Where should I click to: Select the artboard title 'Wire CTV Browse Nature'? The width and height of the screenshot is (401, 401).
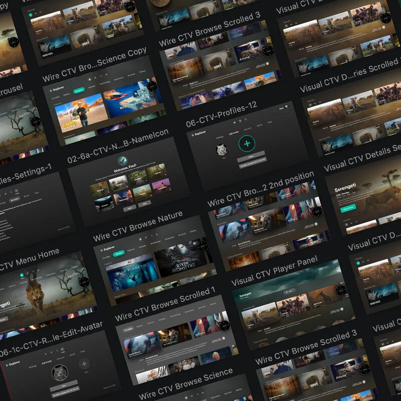tap(138, 226)
